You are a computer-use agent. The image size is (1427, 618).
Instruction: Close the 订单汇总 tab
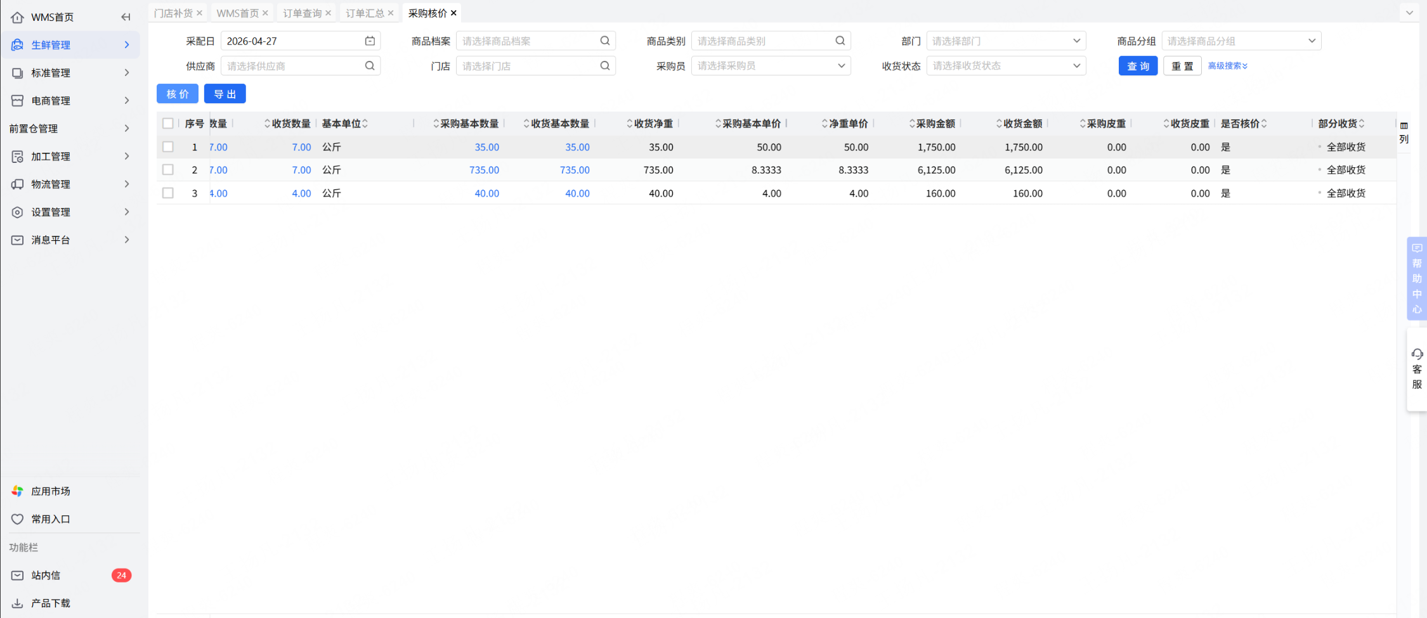[x=391, y=13]
